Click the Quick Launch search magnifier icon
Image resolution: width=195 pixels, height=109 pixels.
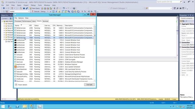click(181, 2)
